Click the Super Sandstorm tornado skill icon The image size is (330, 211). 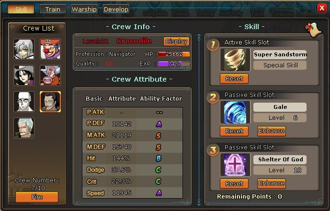[x=235, y=60]
